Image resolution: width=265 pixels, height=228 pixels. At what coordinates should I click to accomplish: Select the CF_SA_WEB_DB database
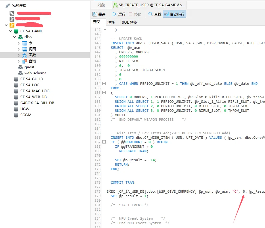coord(33,97)
